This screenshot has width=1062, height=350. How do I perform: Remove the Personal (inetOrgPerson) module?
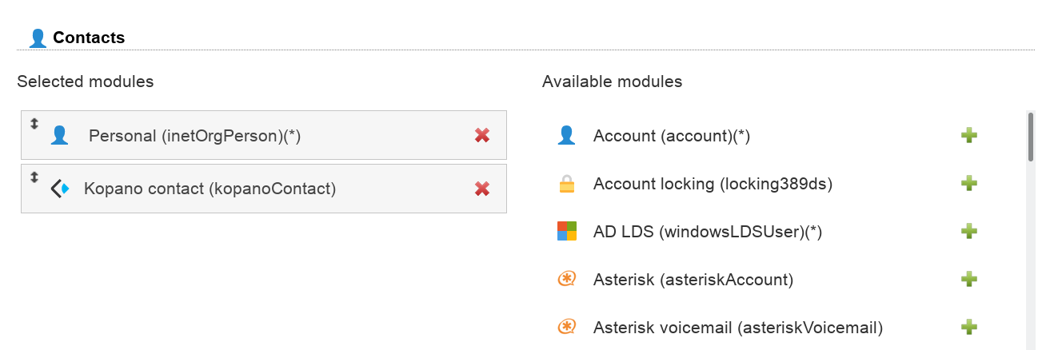pos(481,136)
